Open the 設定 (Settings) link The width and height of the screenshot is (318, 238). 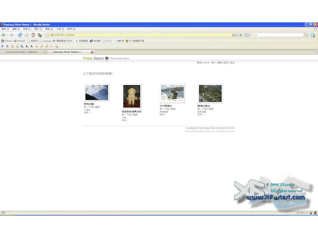coord(226,63)
